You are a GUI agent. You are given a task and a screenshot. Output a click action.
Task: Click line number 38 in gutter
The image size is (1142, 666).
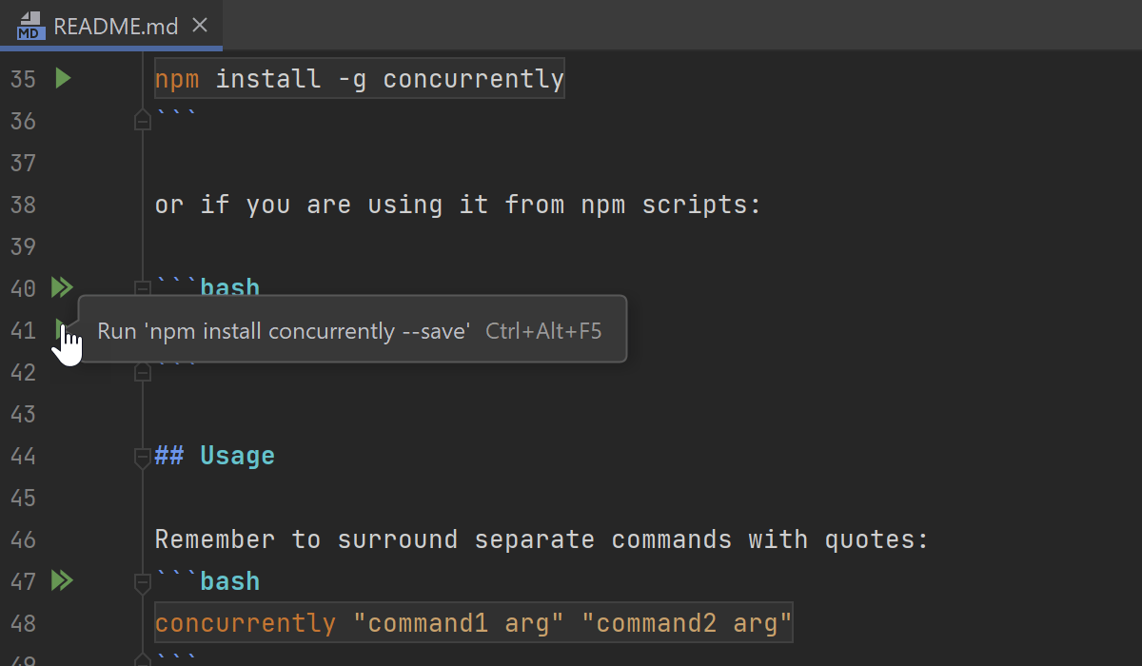click(x=23, y=205)
